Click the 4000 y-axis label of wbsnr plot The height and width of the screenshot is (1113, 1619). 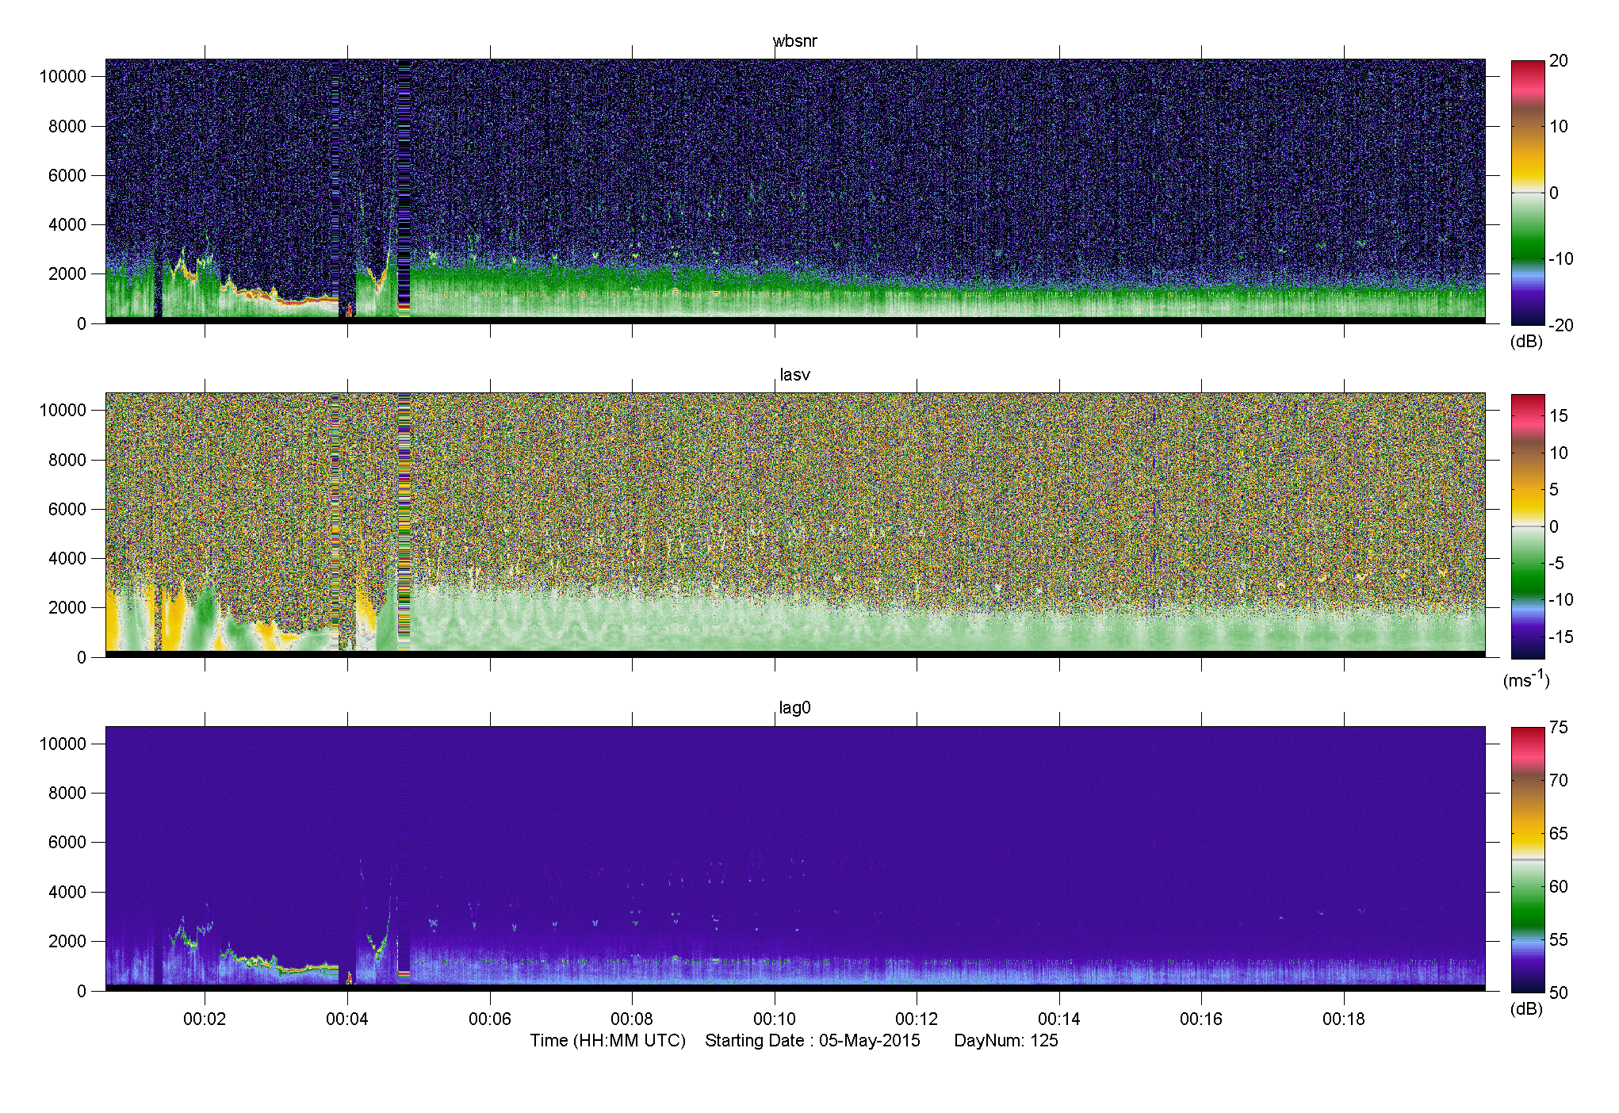coord(67,225)
